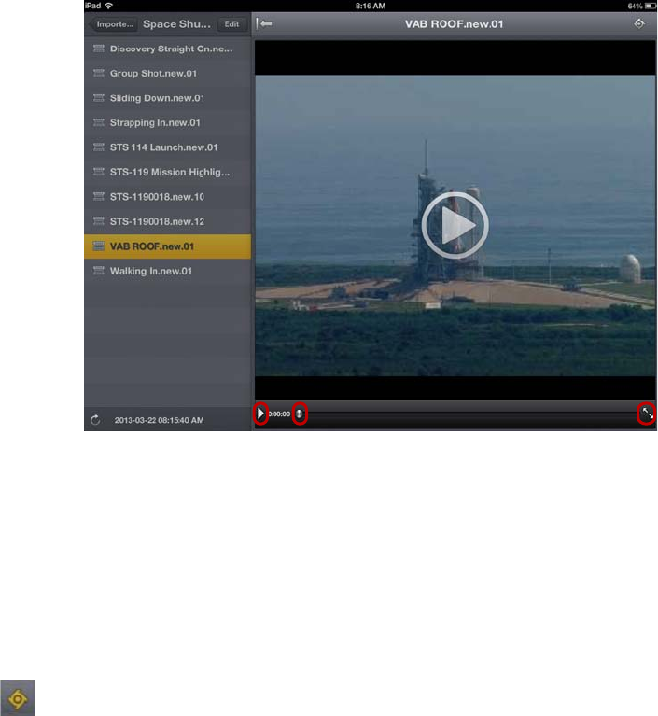
Task: Tap the clip icon beside Discovery Straight On
Action: 99,49
